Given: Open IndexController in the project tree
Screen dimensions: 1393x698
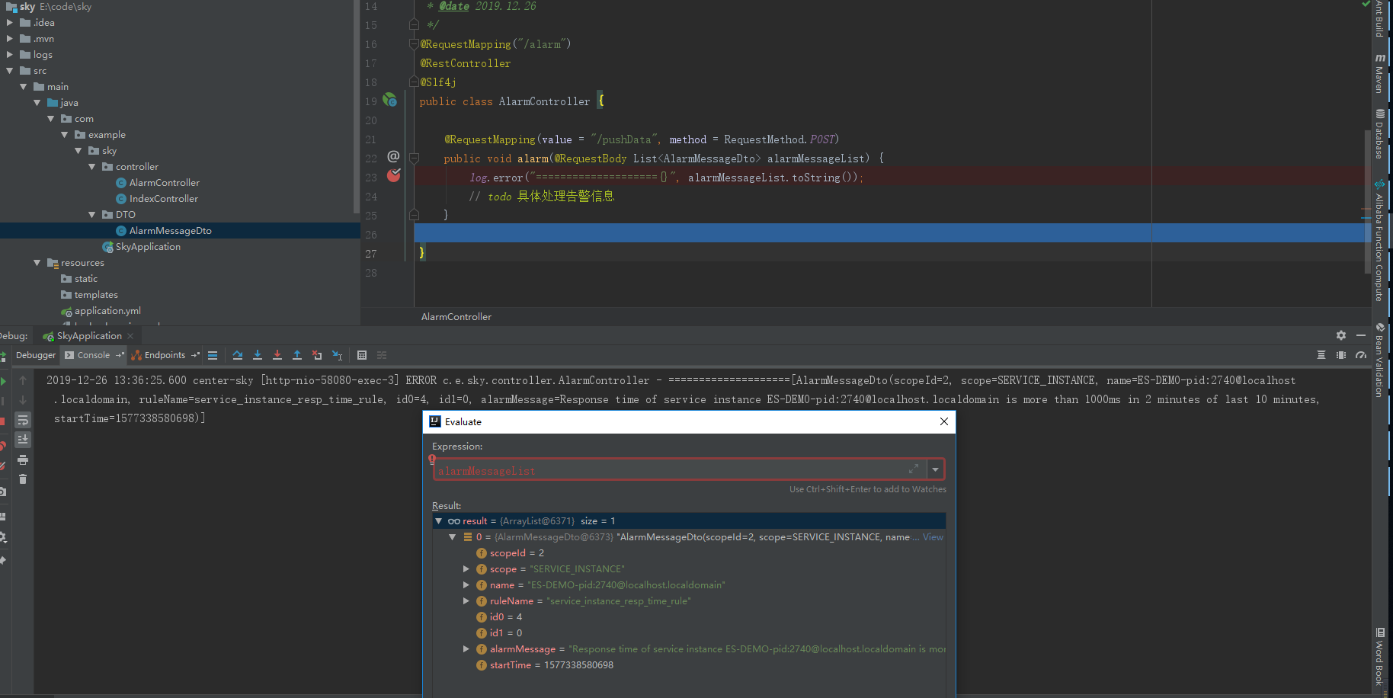Looking at the screenshot, I should [x=163, y=199].
